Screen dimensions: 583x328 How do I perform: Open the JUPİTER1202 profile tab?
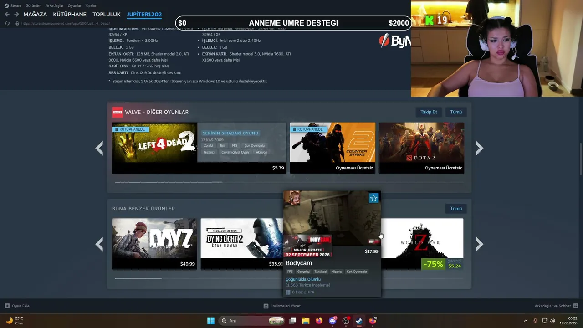[144, 15]
